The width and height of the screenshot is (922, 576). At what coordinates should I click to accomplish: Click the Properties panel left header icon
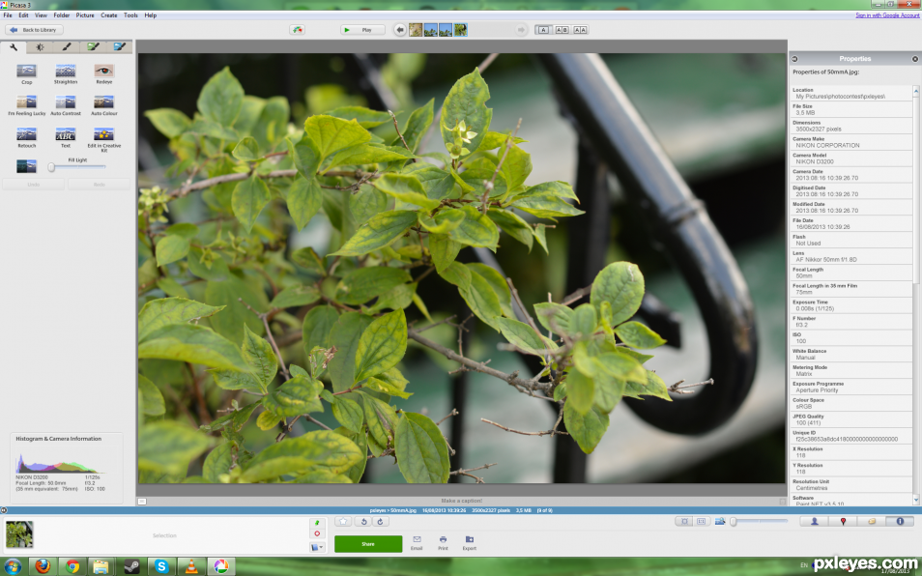795,59
